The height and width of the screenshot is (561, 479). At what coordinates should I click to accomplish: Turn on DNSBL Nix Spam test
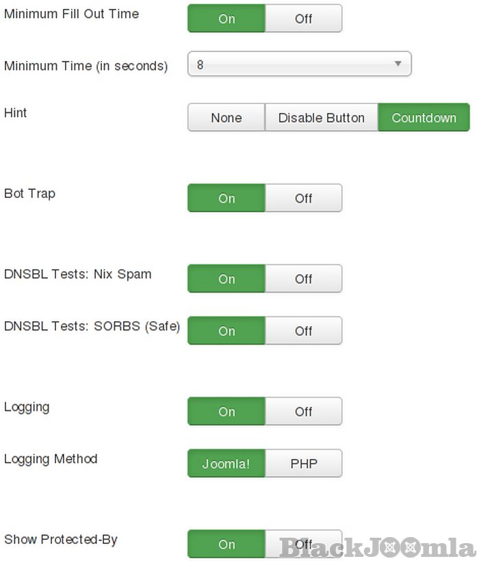point(226,279)
